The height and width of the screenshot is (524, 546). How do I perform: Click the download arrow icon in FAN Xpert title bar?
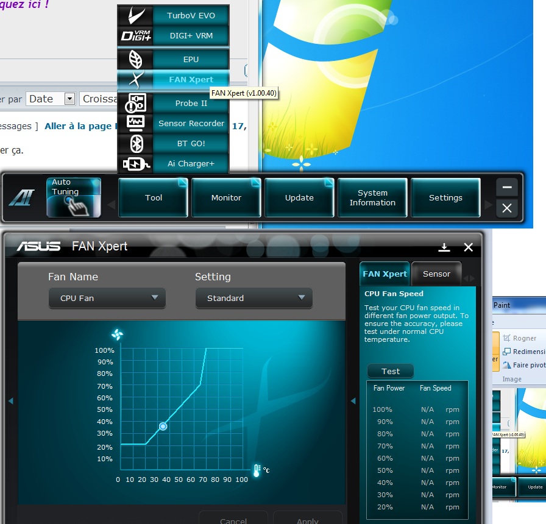coord(444,247)
